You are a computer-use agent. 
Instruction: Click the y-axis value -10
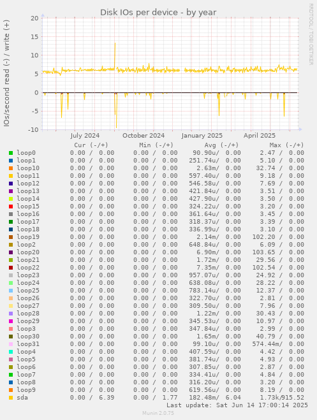pyautogui.click(x=34, y=130)
